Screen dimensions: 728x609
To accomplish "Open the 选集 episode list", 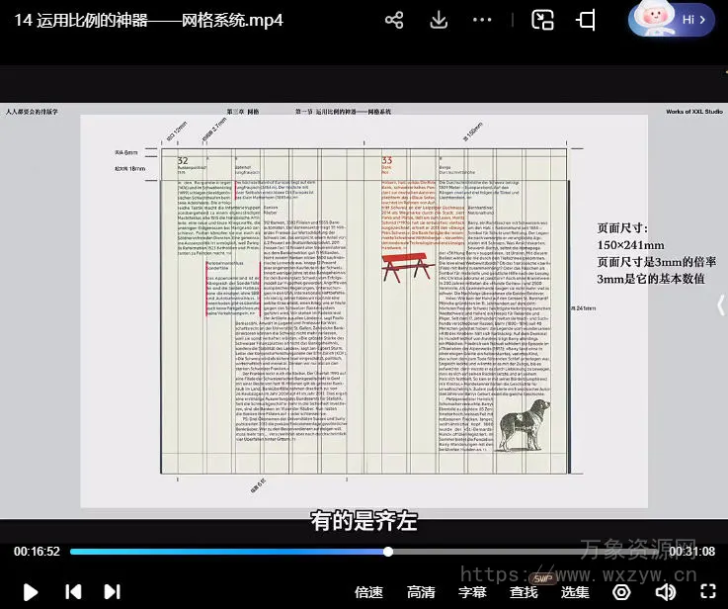I will [575, 592].
